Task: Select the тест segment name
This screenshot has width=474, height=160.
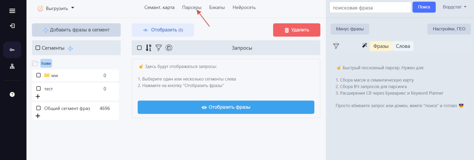Action: (49, 89)
